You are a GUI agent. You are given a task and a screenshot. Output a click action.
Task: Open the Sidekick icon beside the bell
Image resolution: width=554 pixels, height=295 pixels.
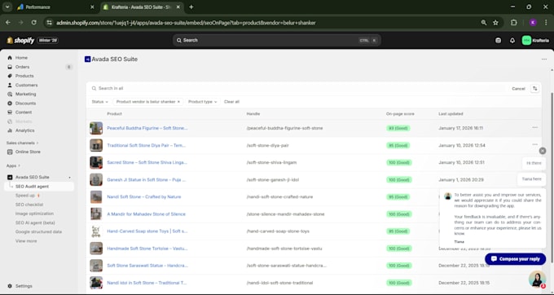(498, 40)
